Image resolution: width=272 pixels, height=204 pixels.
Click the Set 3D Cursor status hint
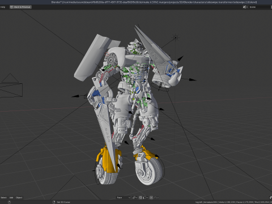coord(63,202)
